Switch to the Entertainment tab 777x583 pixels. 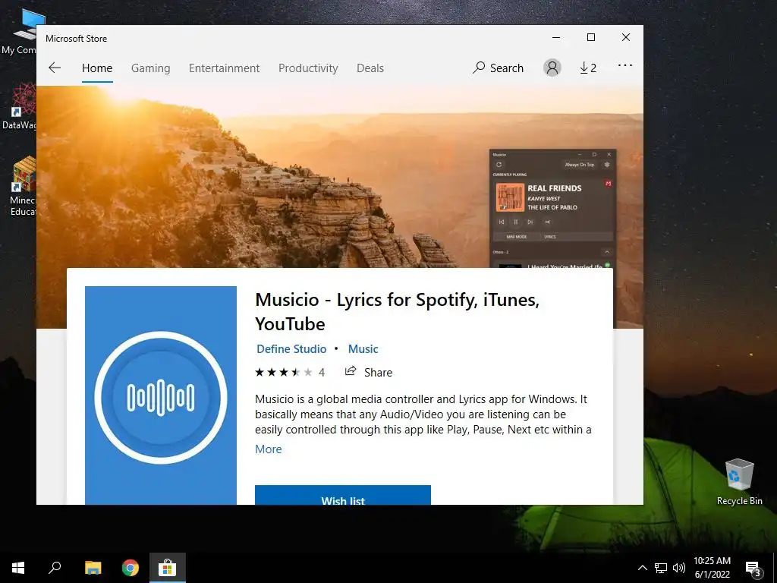(x=224, y=68)
